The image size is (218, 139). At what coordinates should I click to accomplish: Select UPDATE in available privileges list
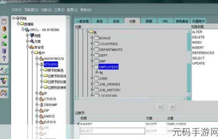(198, 63)
